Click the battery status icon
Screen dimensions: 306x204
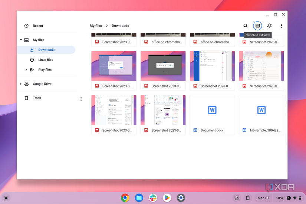(x=300, y=198)
